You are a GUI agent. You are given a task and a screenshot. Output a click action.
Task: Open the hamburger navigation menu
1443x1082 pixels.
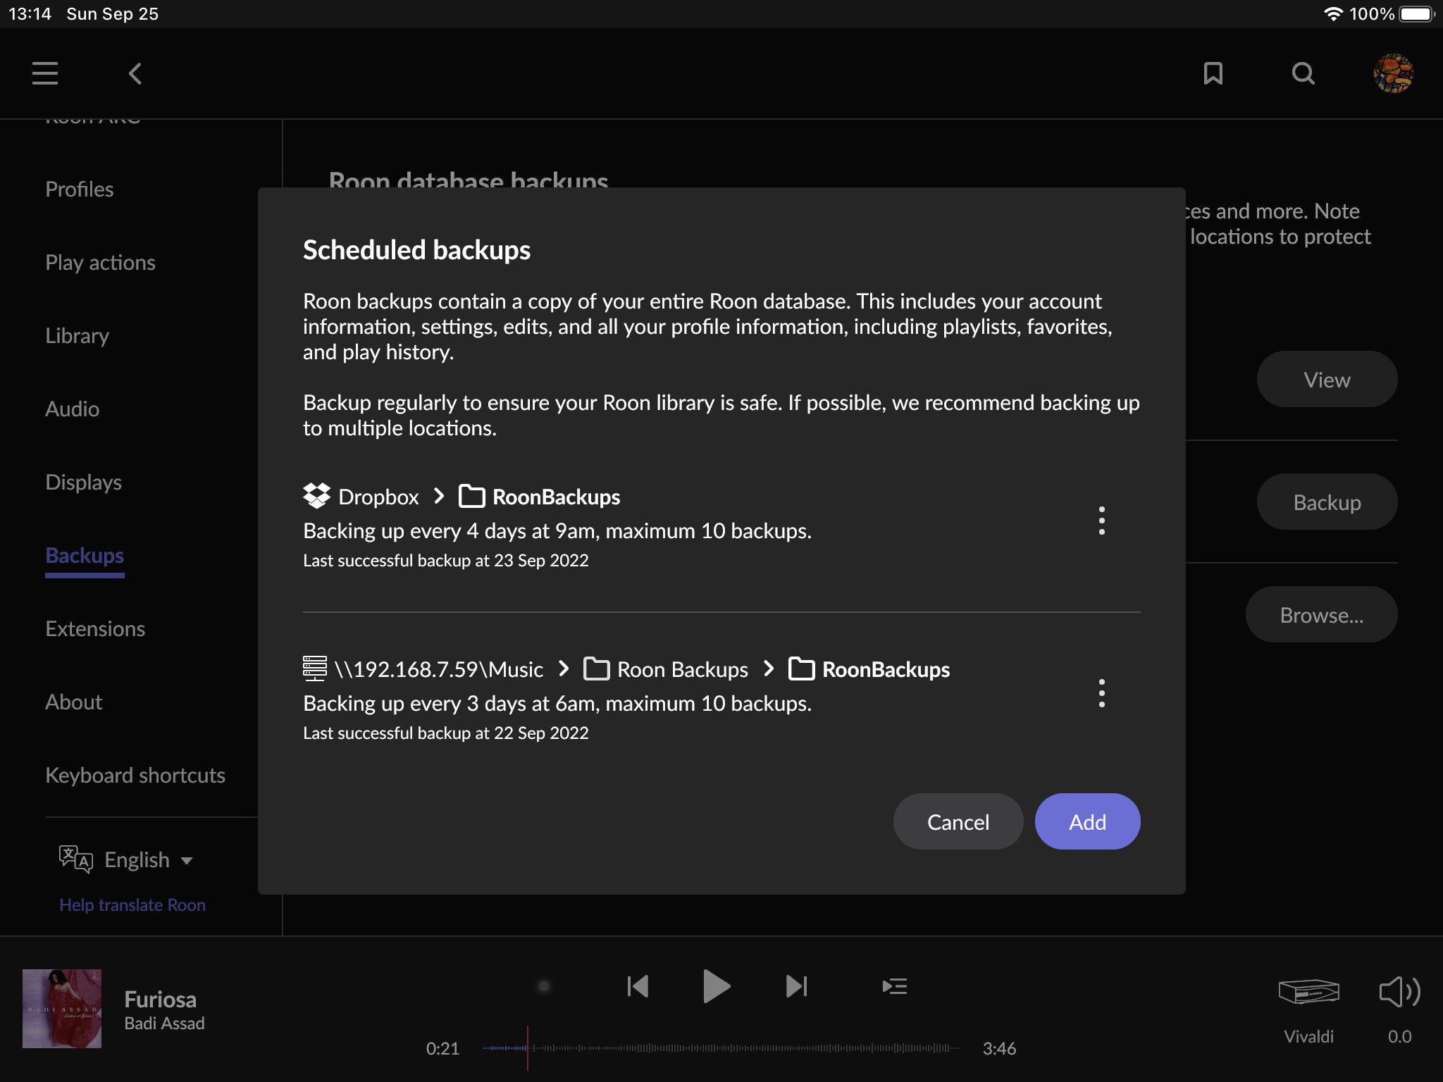45,73
